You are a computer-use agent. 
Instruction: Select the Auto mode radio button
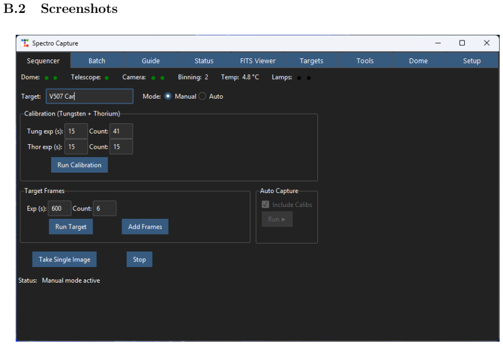point(202,96)
